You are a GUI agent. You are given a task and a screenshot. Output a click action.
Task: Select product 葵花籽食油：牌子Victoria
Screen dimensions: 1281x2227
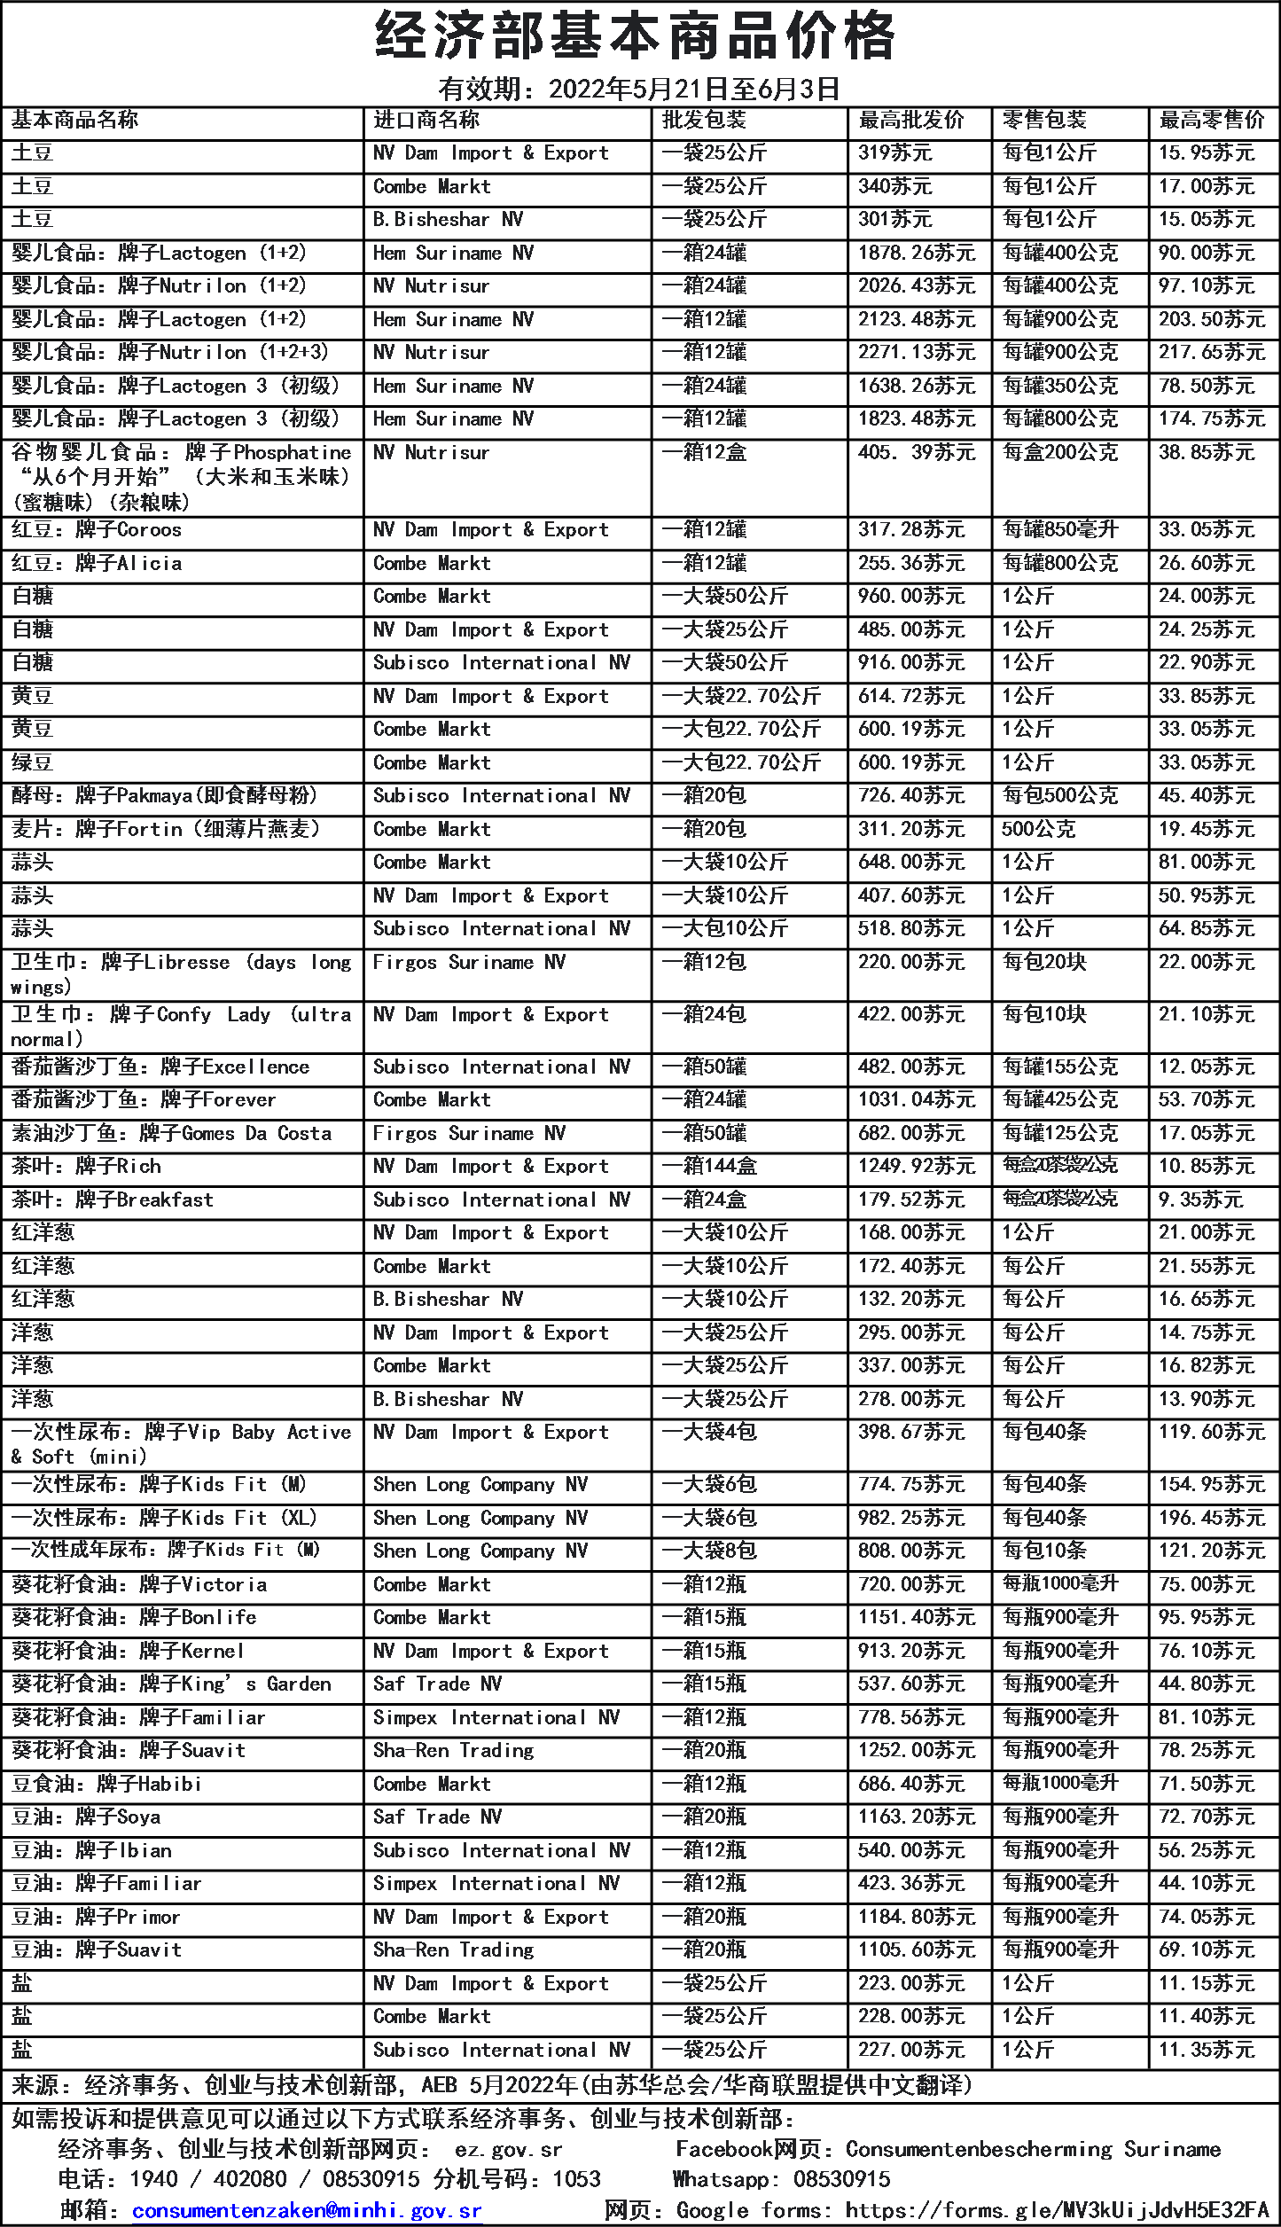139,1584
